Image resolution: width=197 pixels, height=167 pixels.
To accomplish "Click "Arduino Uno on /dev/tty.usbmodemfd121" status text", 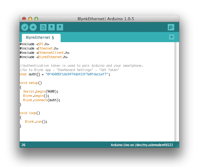I will pos(142,145).
